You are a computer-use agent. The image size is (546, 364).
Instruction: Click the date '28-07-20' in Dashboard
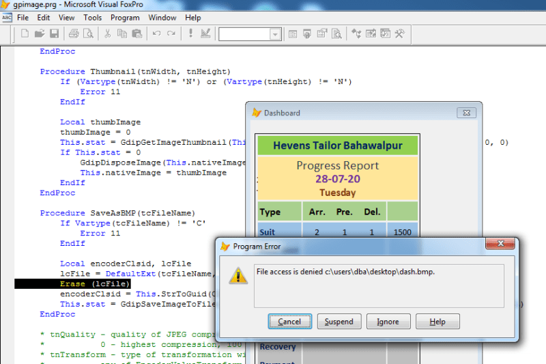tap(338, 179)
